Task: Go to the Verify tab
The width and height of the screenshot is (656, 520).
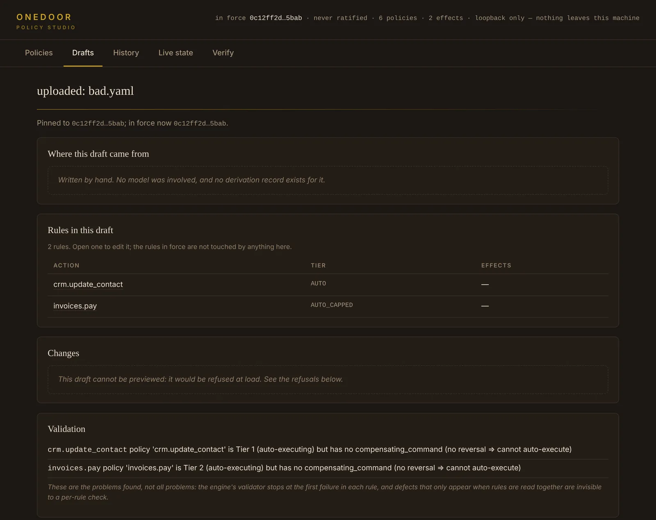Action: pos(223,53)
